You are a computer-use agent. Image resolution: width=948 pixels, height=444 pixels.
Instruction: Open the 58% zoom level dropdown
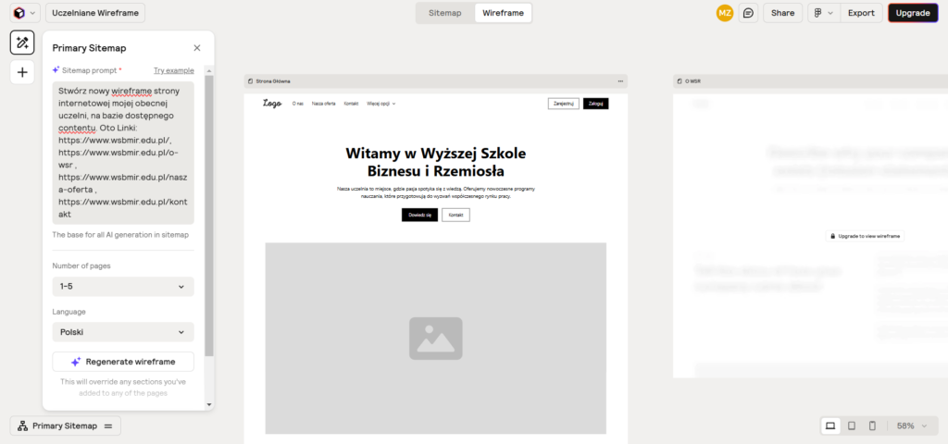[911, 425]
